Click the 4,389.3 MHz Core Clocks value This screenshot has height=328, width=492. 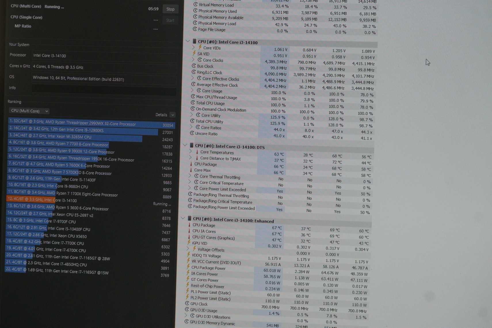point(276,62)
